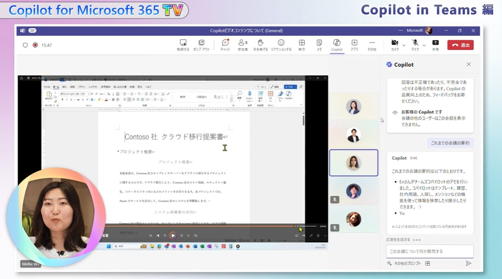Screen dimensions: 502x279
Task: Leave the meeting with 退出 button
Action: click(460, 45)
